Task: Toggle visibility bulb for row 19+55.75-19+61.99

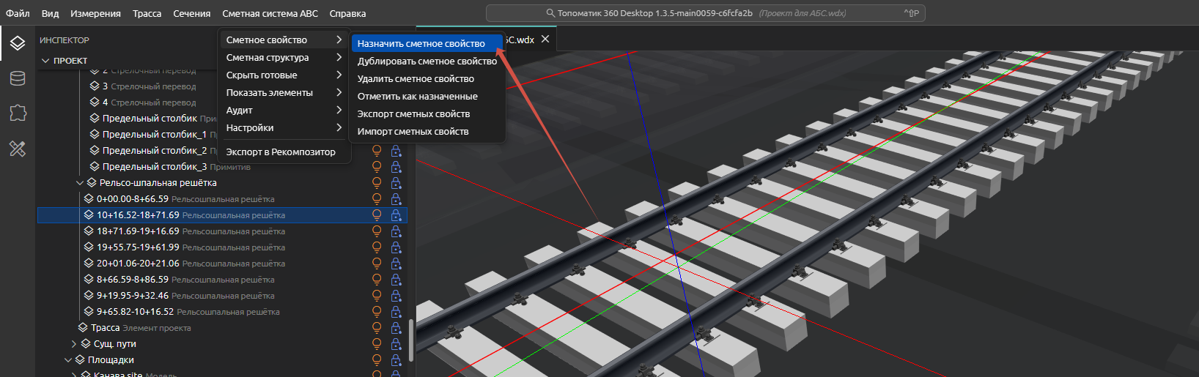Action: click(x=377, y=247)
